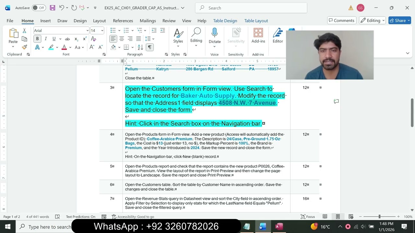This screenshot has height=233, width=415.
Task: Select the Format Painter brush
Action: click(x=24, y=47)
